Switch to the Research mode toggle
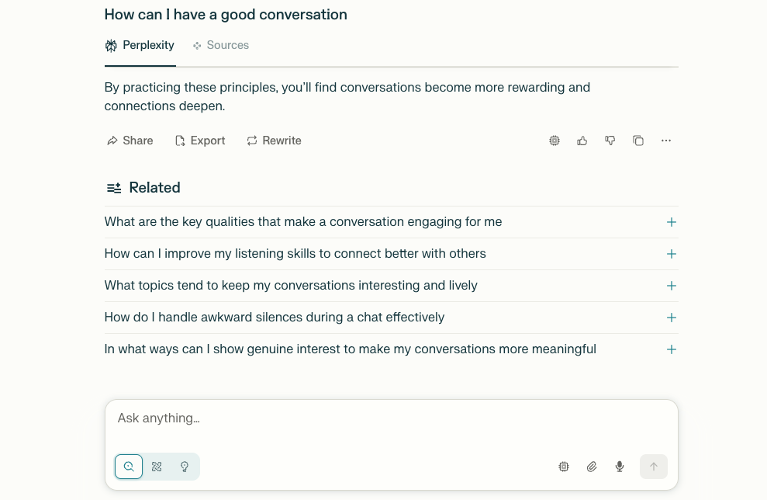767x500 pixels. pyautogui.click(x=157, y=467)
